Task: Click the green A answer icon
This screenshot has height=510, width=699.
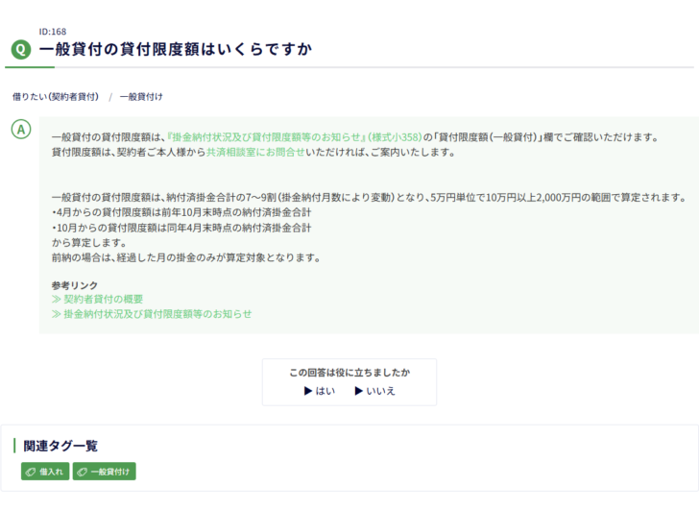Action: click(x=21, y=130)
